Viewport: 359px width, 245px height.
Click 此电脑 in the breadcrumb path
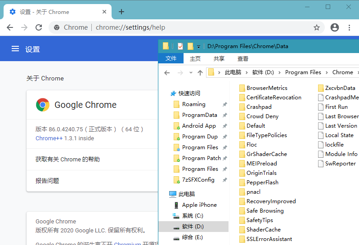(x=233, y=72)
